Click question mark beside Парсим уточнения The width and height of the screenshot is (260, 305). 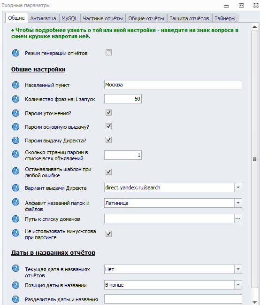click(x=15, y=113)
